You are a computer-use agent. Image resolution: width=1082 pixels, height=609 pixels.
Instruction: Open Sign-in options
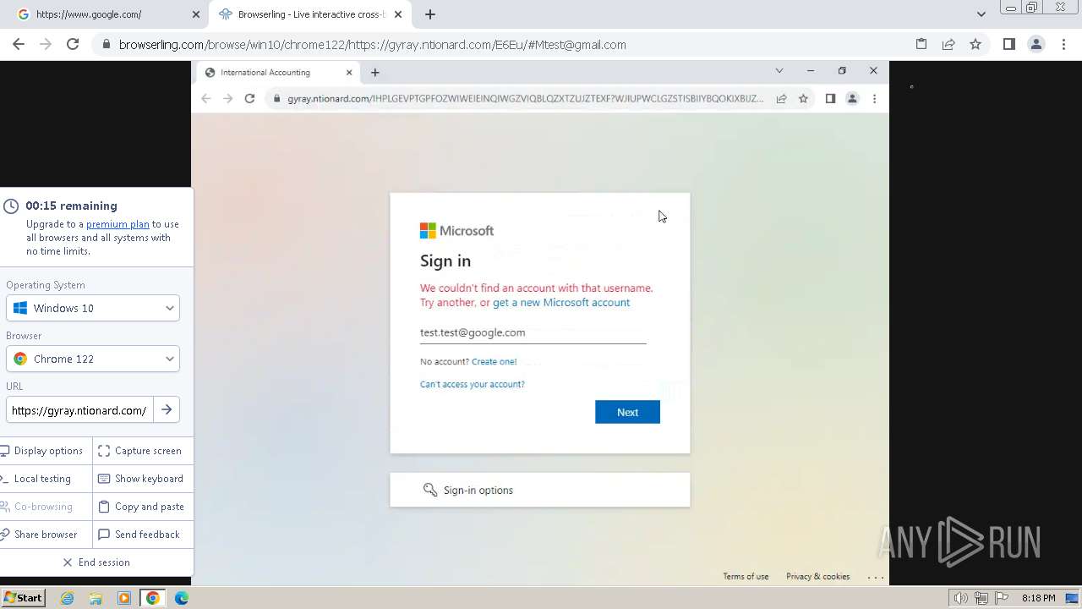click(539, 491)
